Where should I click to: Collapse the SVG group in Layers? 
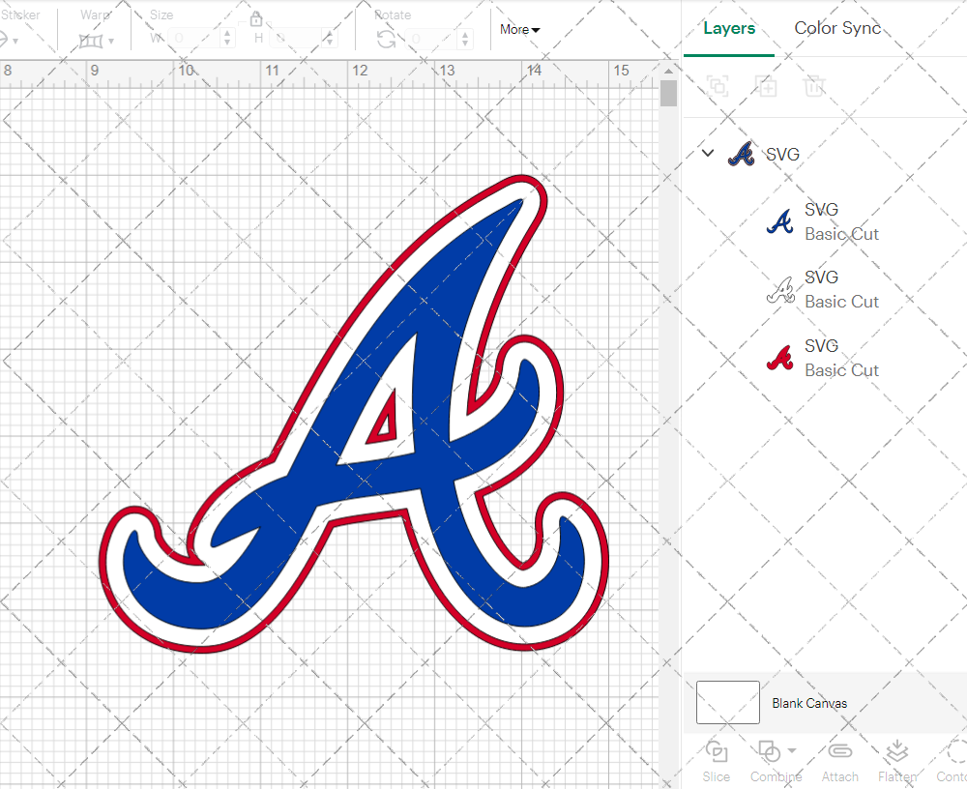point(708,153)
